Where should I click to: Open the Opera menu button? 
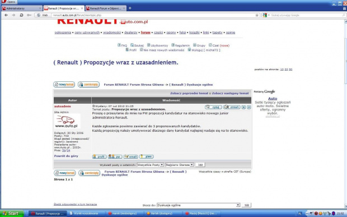pos(9,2)
